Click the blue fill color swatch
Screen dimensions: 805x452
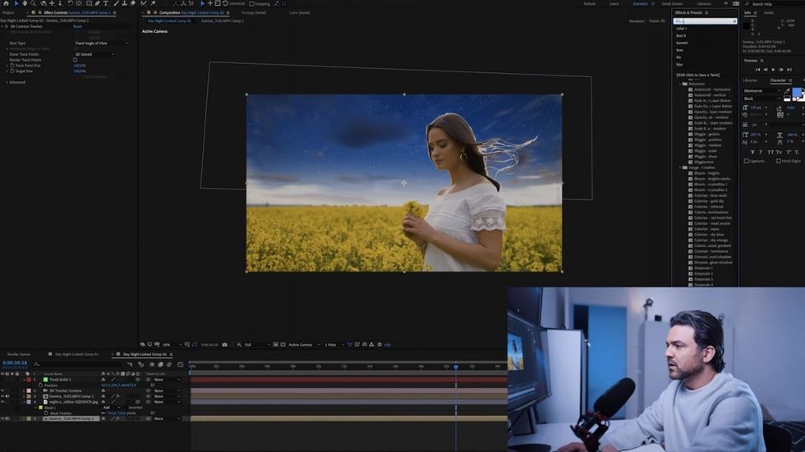pos(797,92)
